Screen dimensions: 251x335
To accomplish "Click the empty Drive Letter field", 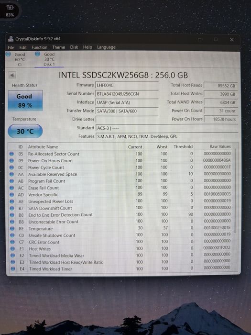I will tap(127, 119).
